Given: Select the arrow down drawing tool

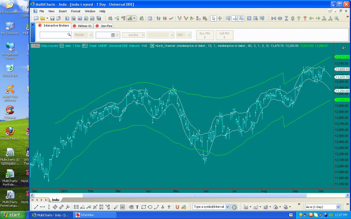Looking at the screenshot, I should point(163,207).
